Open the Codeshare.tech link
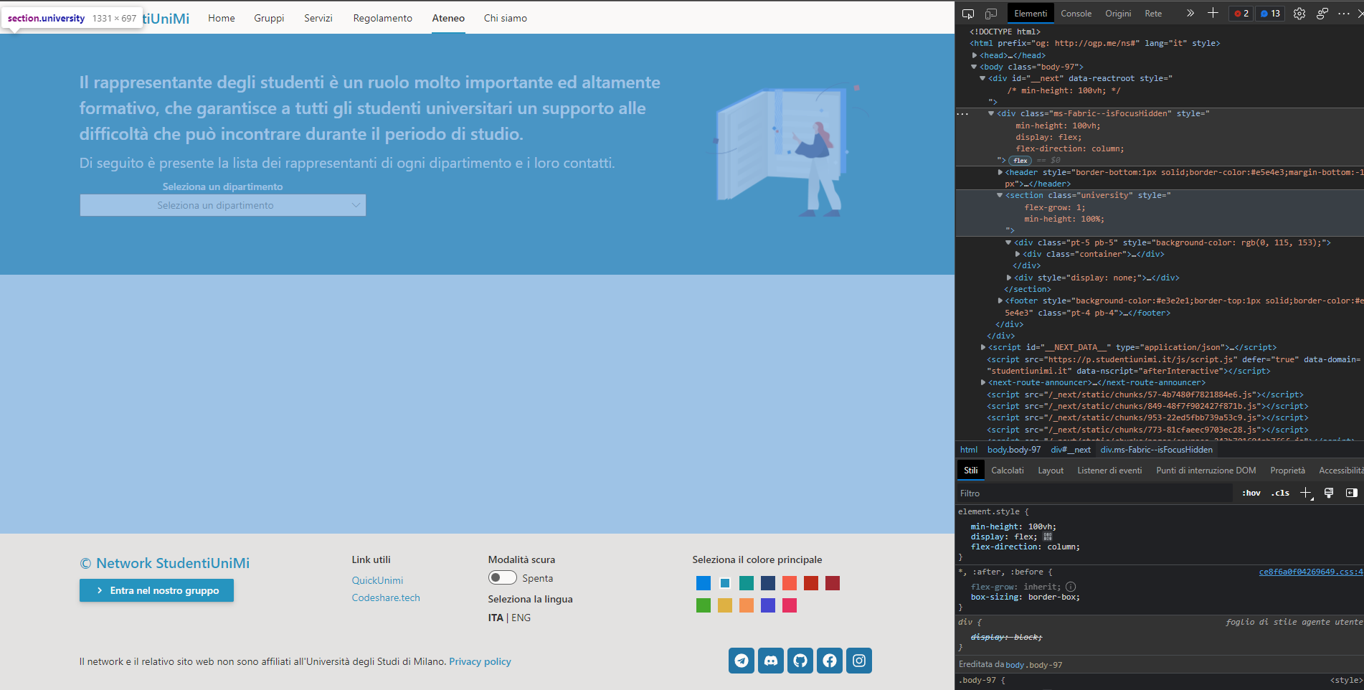The width and height of the screenshot is (1364, 690). coord(386,597)
